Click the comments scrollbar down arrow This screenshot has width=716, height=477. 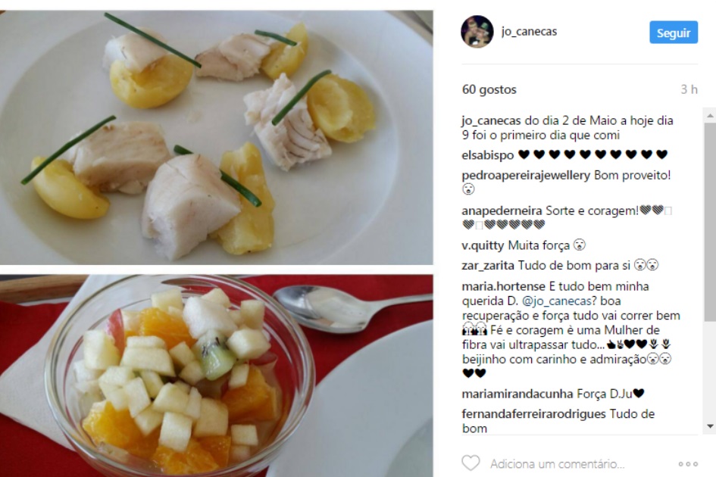pyautogui.click(x=710, y=426)
